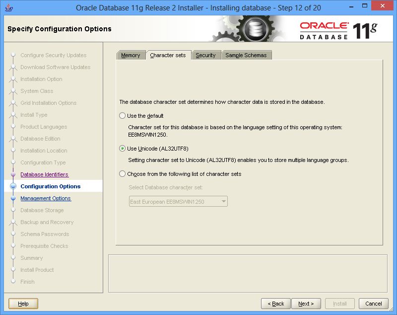The image size is (397, 315).
Task: Click the Install Type step
Action: (34, 115)
